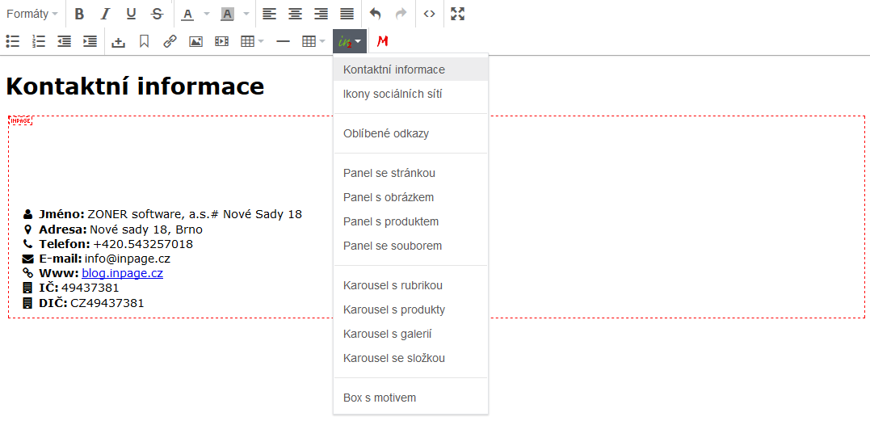
Task: Open the source code view icon
Action: [x=429, y=14]
